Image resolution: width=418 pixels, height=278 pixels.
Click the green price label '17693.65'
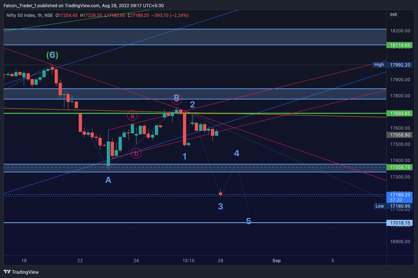tap(400, 113)
